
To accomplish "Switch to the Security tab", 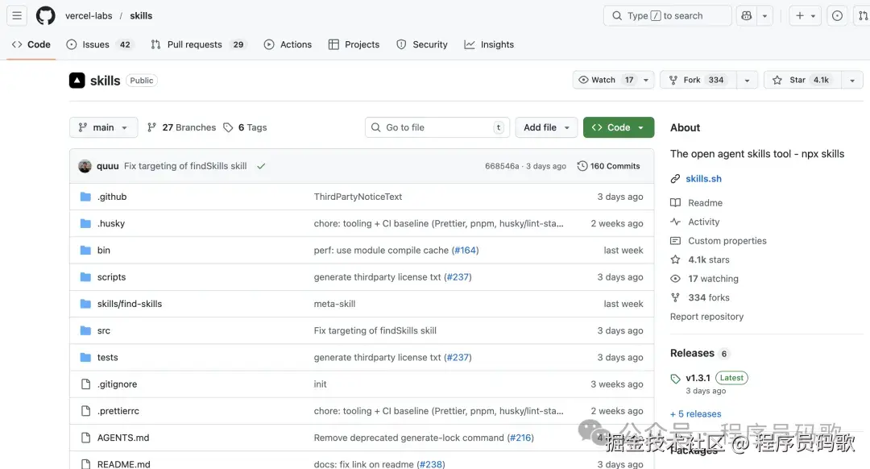I will [x=422, y=44].
